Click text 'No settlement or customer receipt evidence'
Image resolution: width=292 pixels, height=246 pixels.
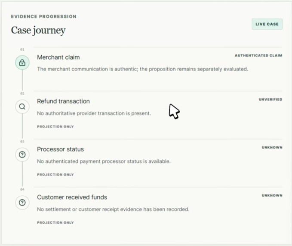click(x=90, y=209)
